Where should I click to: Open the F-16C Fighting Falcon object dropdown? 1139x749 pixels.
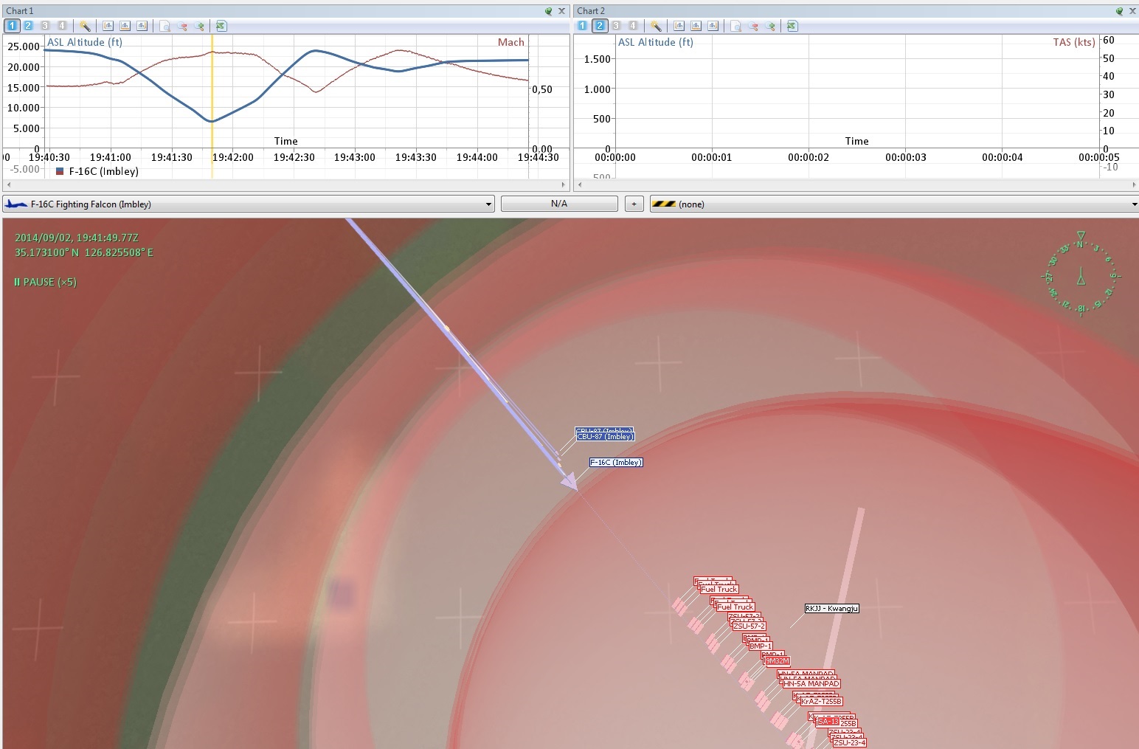[249, 204]
